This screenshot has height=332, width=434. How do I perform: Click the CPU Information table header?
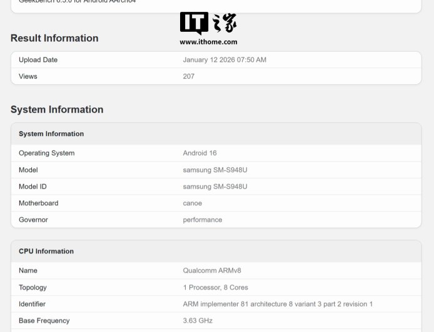click(46, 251)
